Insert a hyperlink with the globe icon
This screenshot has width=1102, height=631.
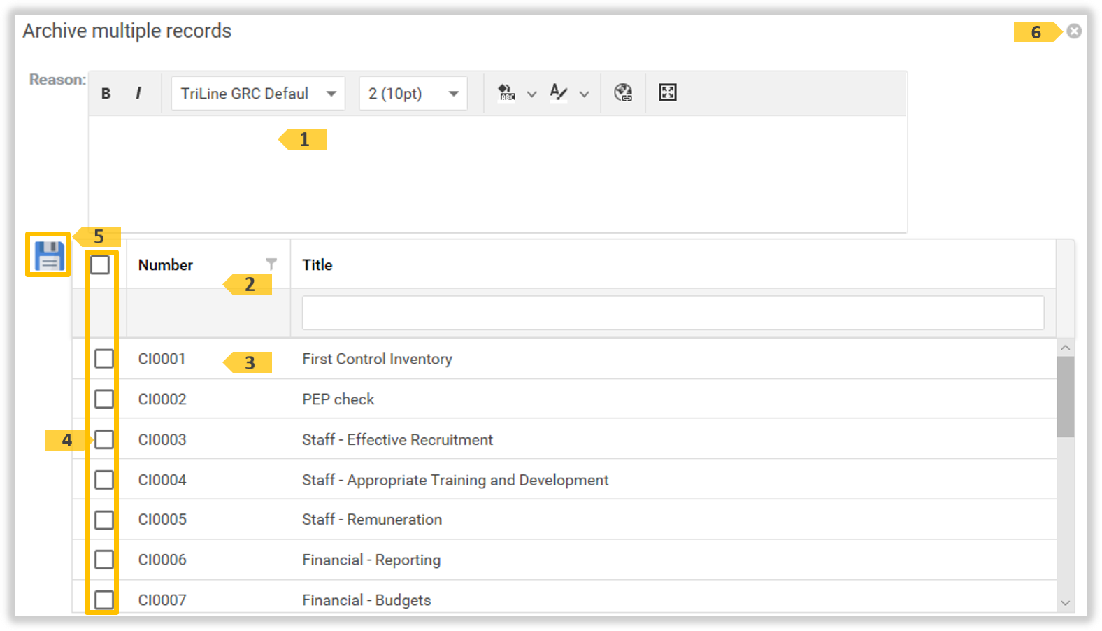pos(622,93)
